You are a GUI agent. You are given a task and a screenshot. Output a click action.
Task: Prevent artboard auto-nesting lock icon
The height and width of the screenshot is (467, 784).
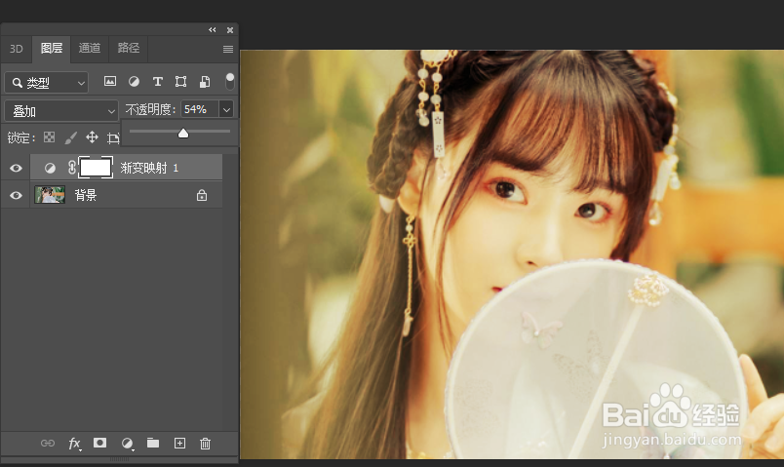click(113, 138)
